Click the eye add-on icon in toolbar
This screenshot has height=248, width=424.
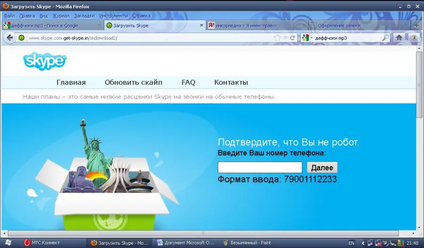point(414,38)
